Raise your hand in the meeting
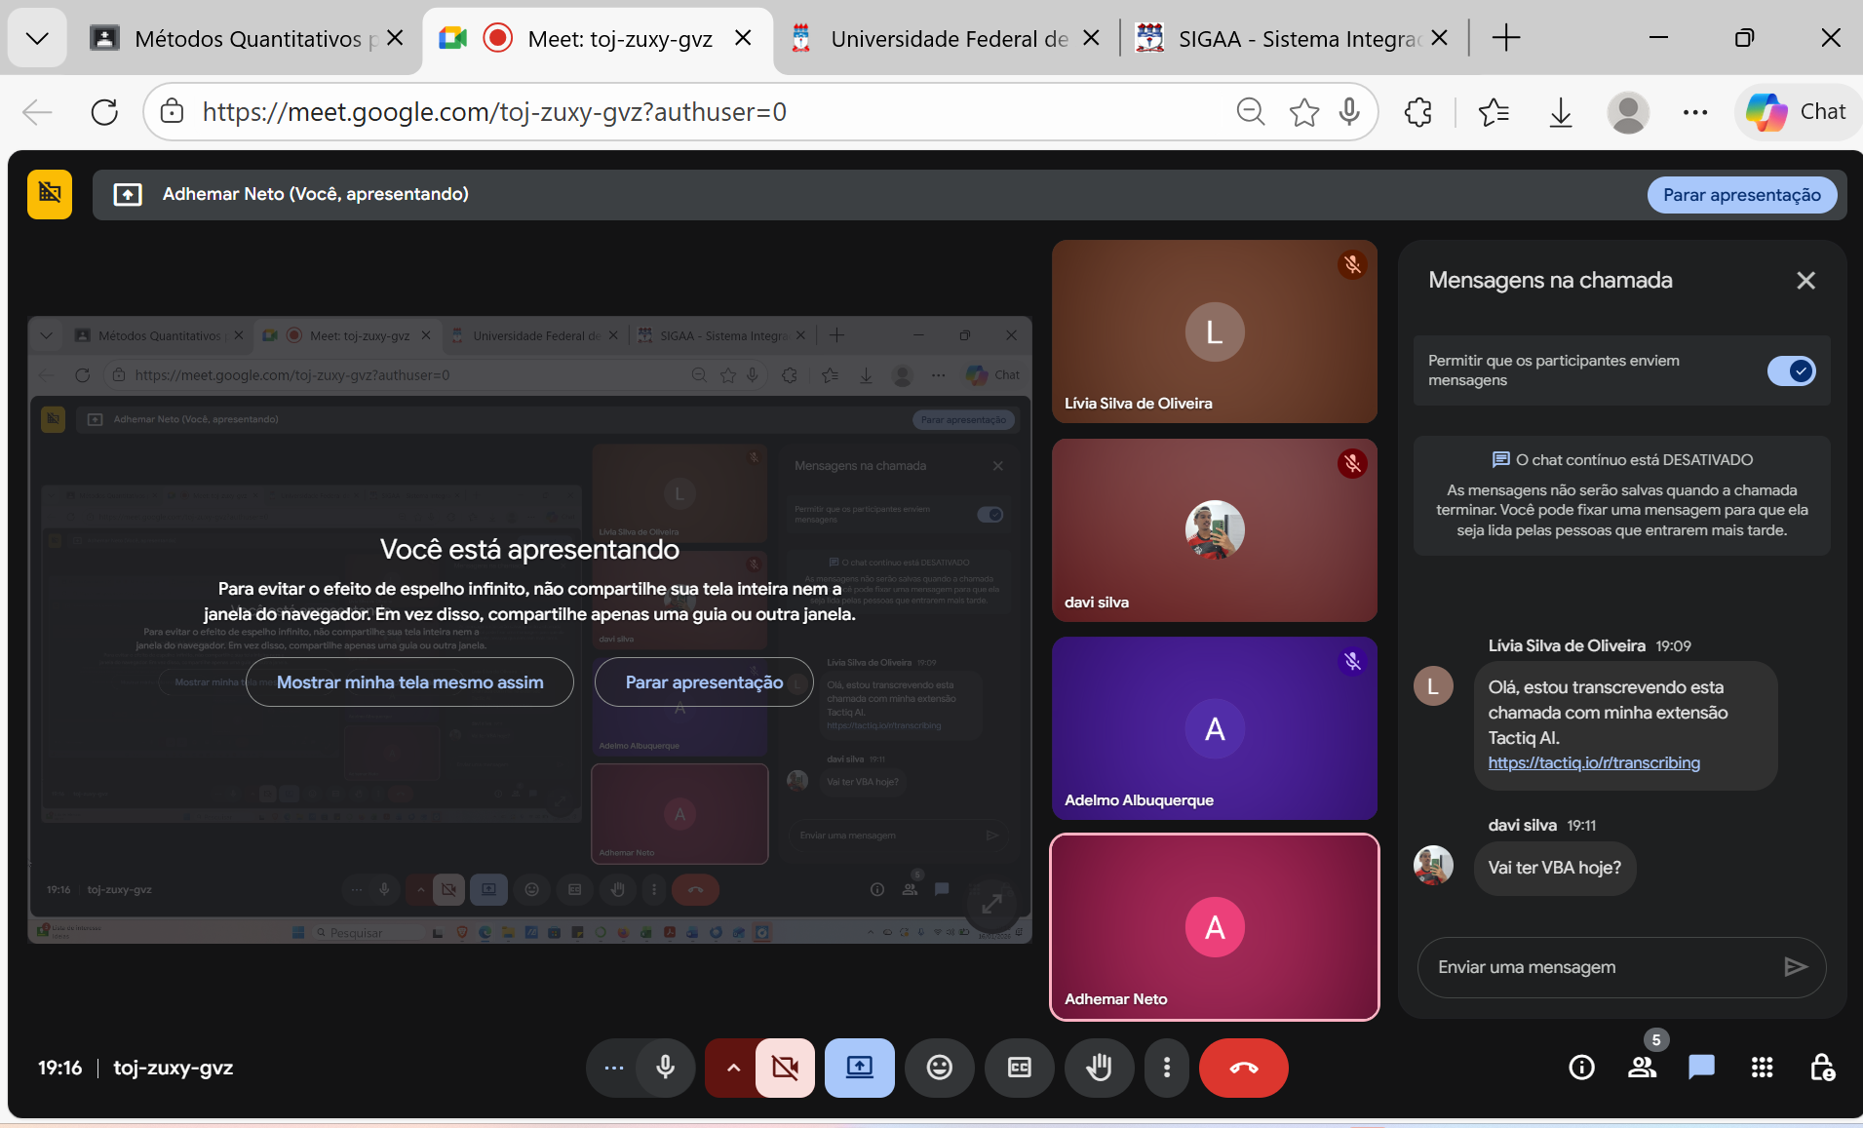Screen dimensions: 1863x1128 point(1100,1068)
